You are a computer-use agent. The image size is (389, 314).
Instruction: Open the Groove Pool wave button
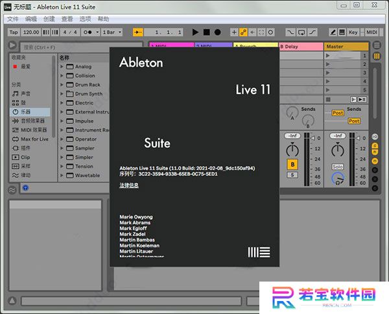tap(12, 190)
